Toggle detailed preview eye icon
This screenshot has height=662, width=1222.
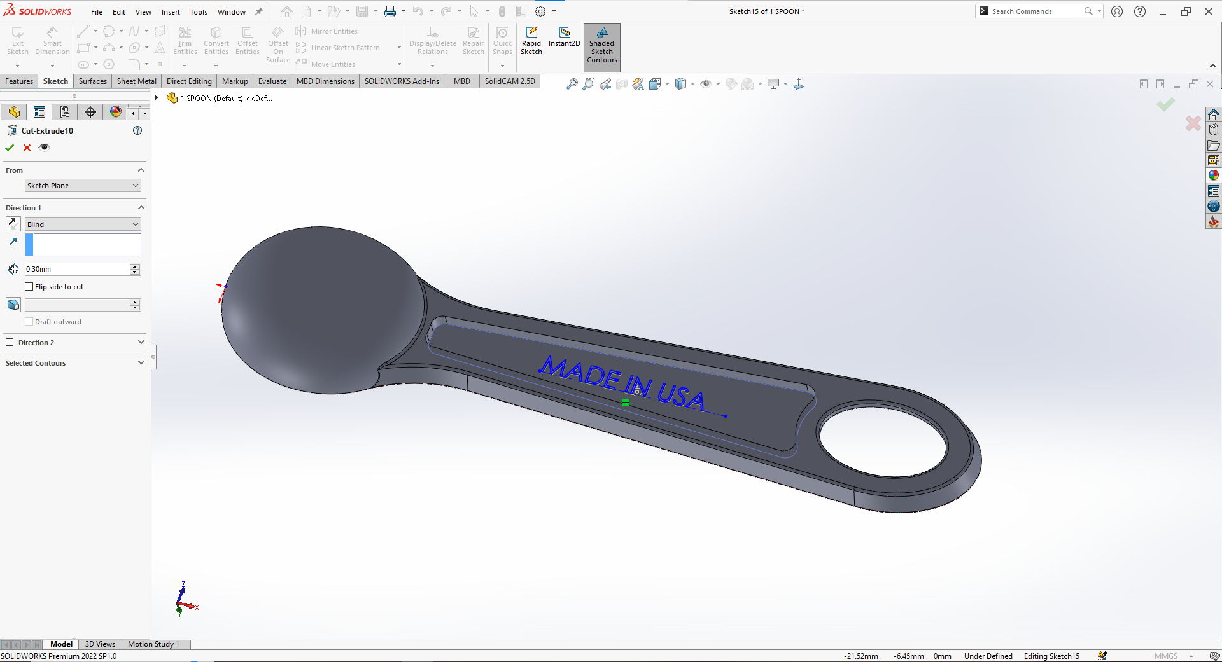(44, 148)
